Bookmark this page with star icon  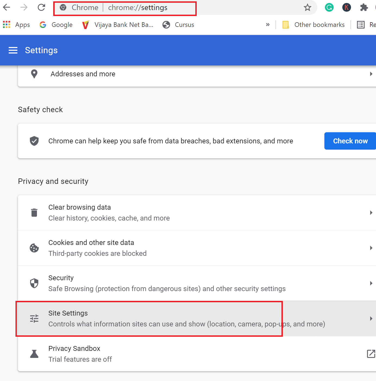(307, 7)
